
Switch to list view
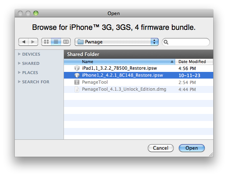pos(56,42)
